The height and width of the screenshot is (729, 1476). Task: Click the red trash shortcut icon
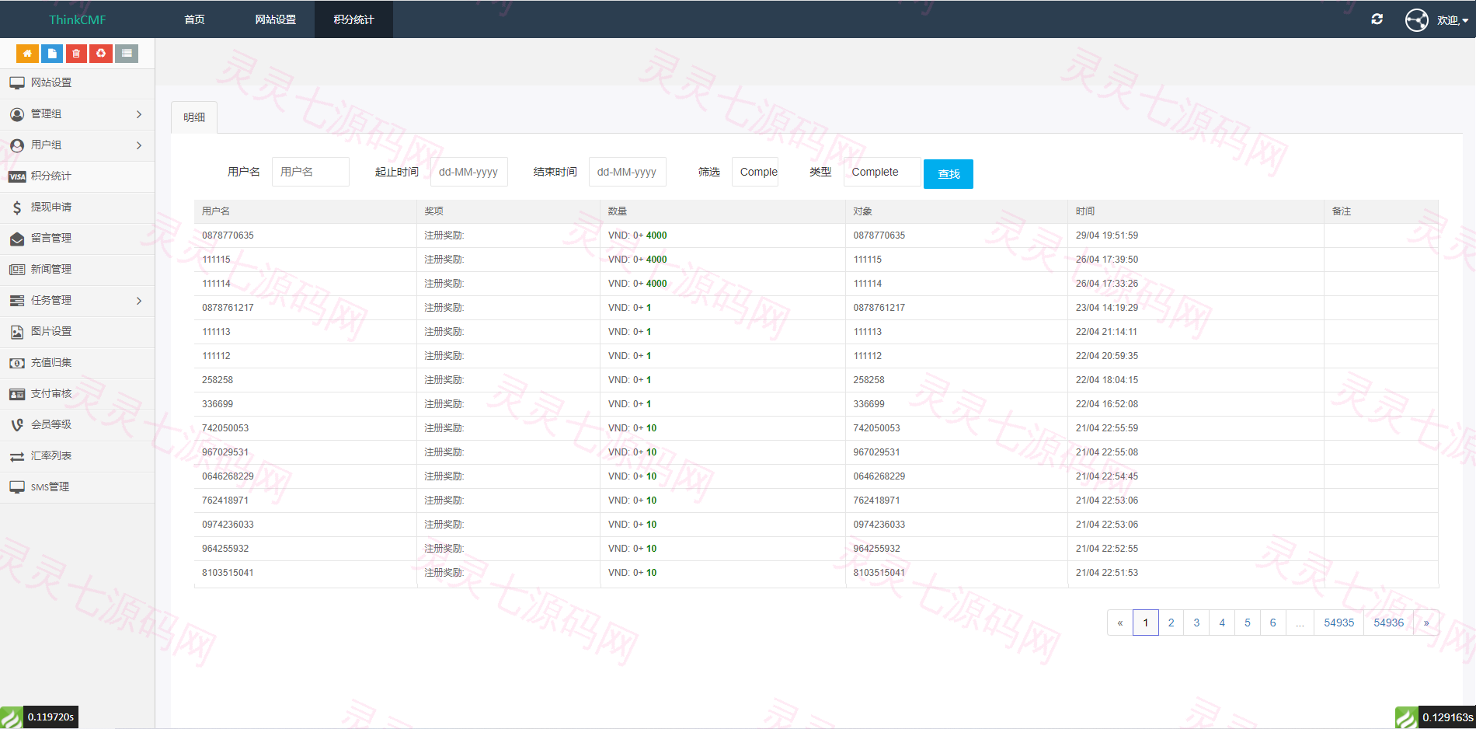[x=76, y=54]
